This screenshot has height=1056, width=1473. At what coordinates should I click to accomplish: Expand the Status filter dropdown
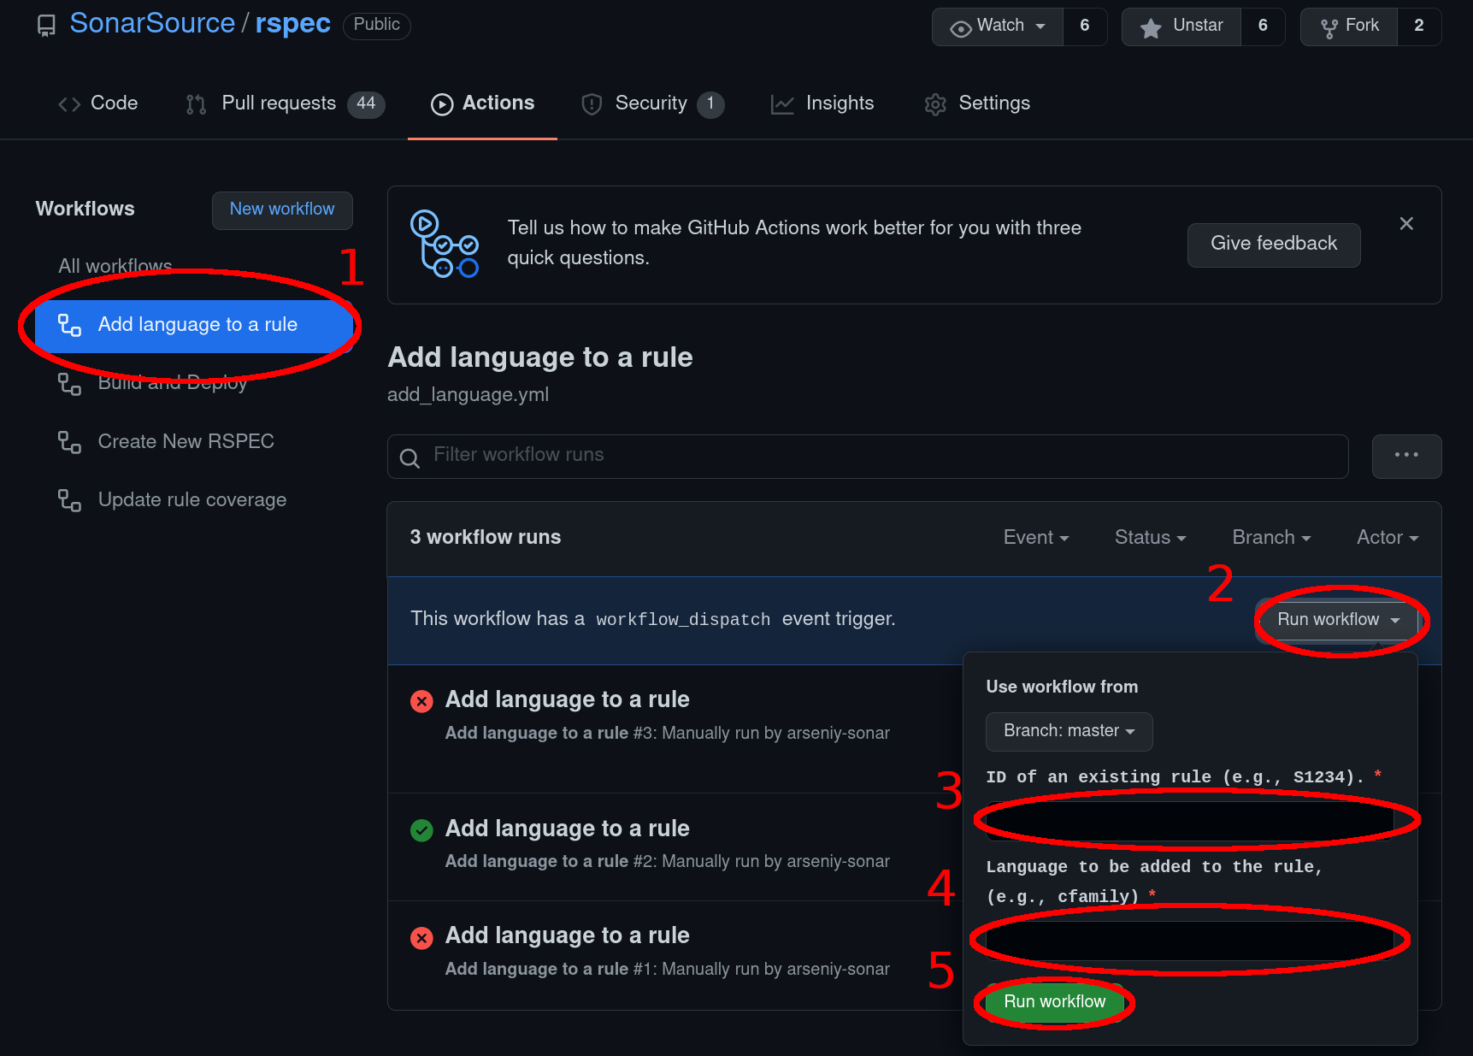click(1150, 537)
